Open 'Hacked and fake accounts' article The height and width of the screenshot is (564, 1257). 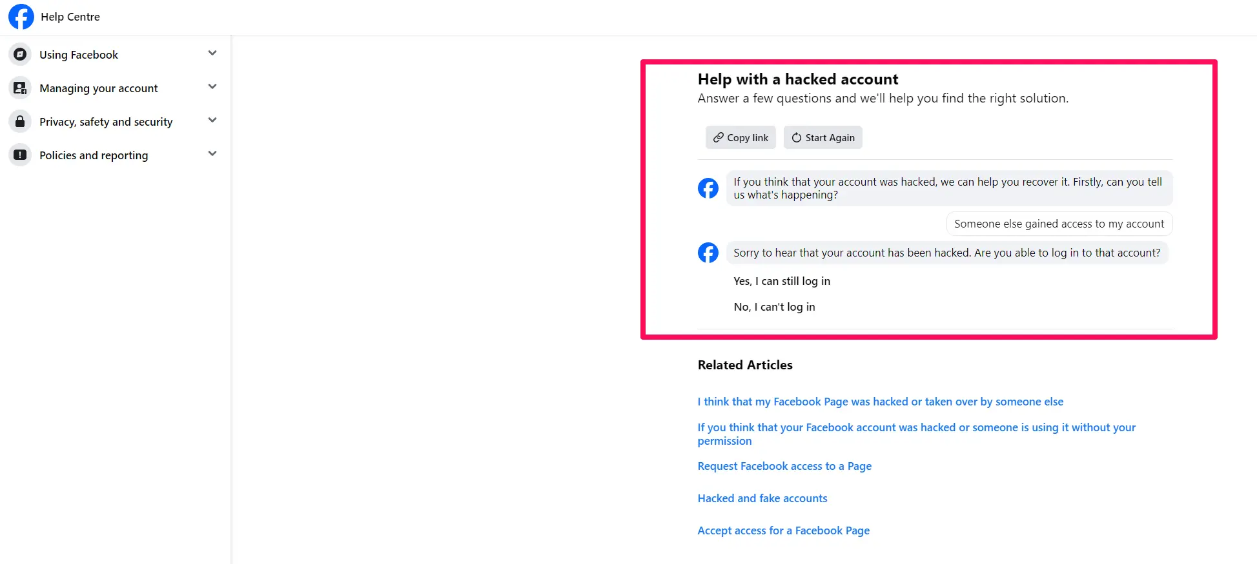(x=762, y=498)
